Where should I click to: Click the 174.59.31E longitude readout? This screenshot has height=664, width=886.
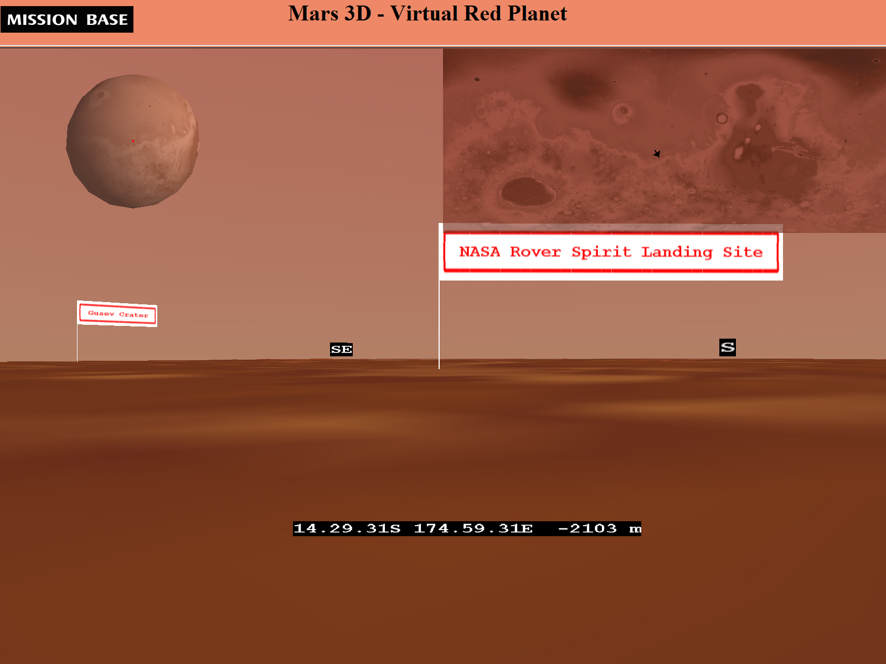tap(473, 528)
